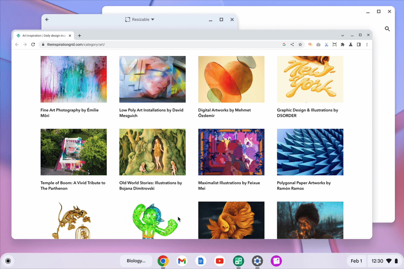
Task: Click the Chrome Labs flask icon
Action: pyautogui.click(x=351, y=45)
